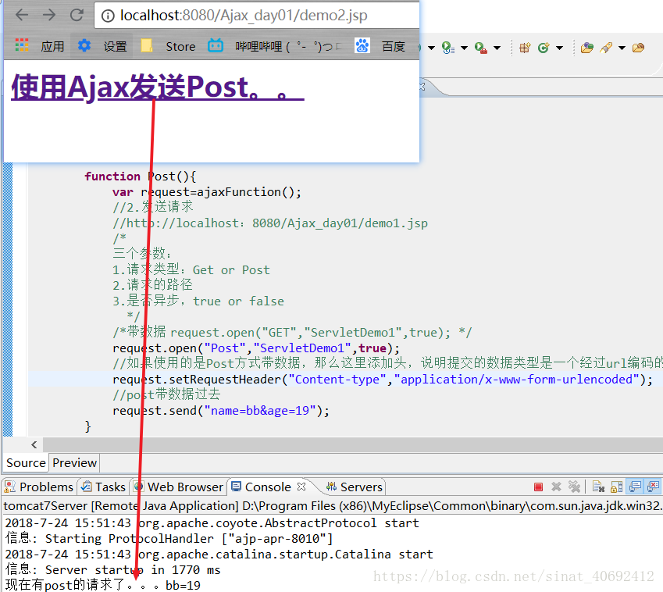Toggle Show Console on standard error
This screenshot has height=592, width=663.
click(654, 487)
